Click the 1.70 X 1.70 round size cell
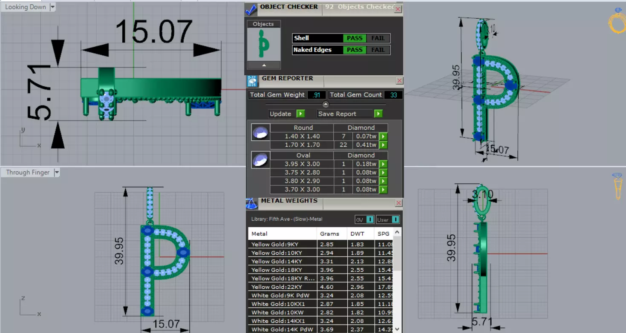Image resolution: width=626 pixels, height=333 pixels. (302, 145)
